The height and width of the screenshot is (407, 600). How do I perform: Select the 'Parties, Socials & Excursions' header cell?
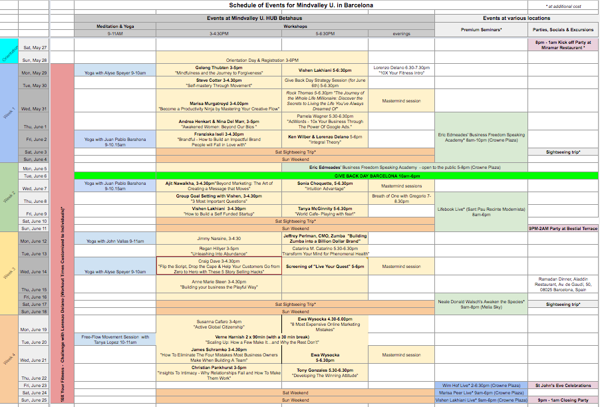click(x=563, y=30)
